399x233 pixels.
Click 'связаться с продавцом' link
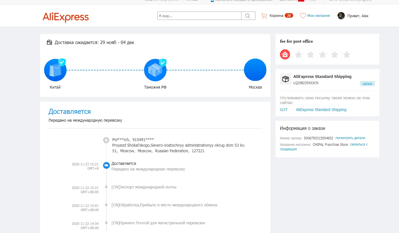point(324,147)
